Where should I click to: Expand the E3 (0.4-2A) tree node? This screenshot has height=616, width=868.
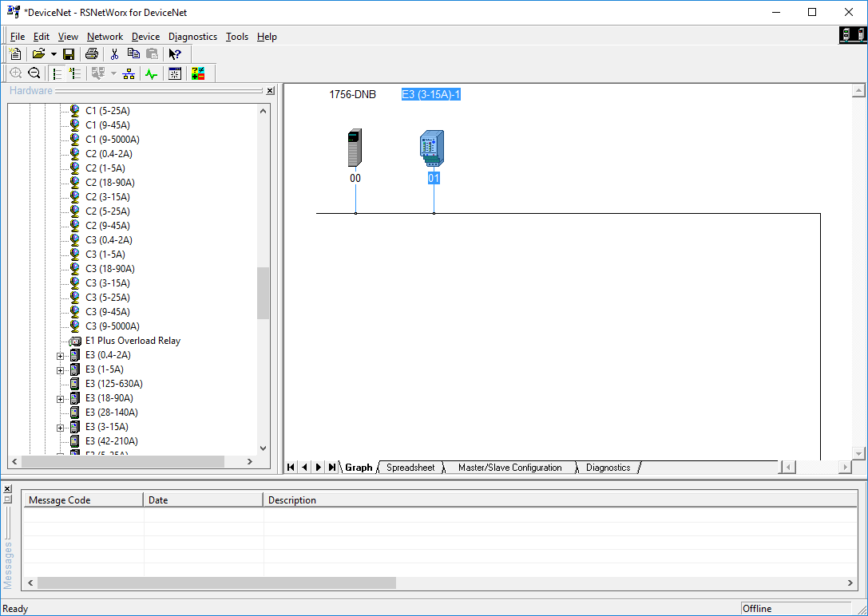tap(61, 356)
